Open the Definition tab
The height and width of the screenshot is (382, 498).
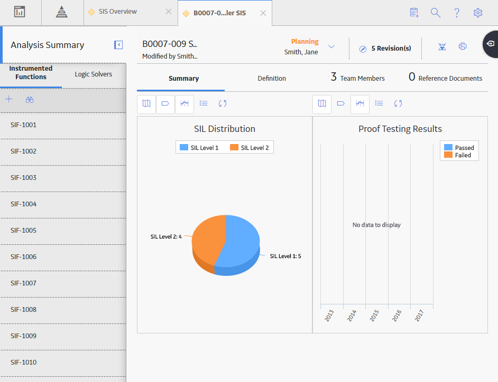pos(272,78)
